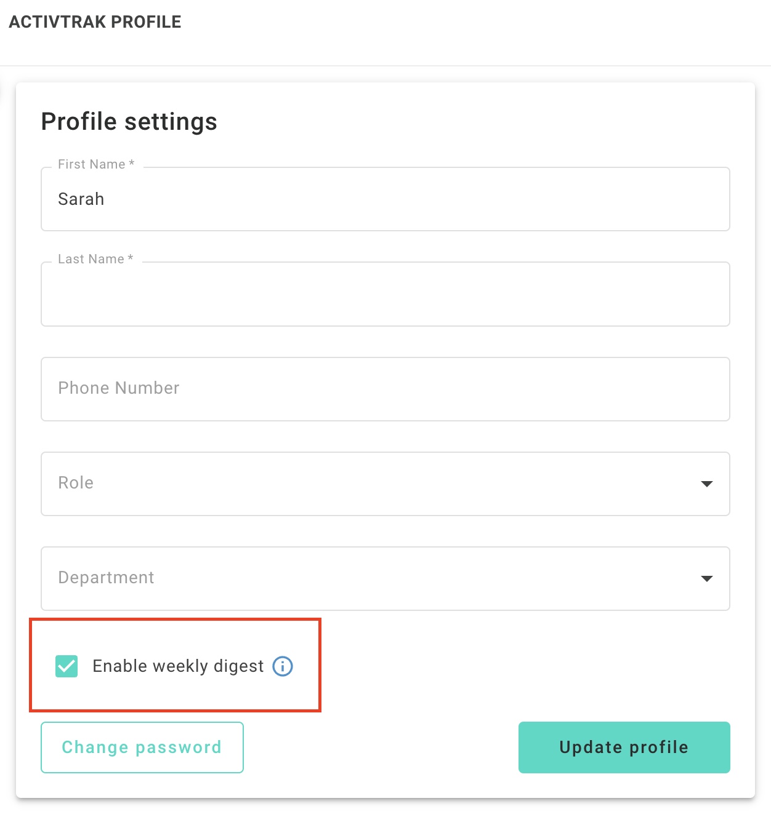The image size is (771, 817).
Task: Click the asterisk after First Name label
Action: click(131, 164)
